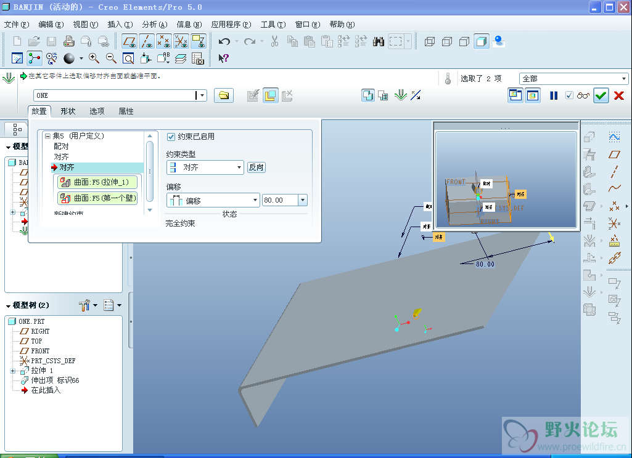
Task: Click the constraint list scrollbar thumb
Action: tap(150, 171)
